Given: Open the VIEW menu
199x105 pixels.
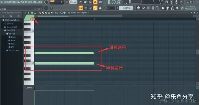Looking at the screenshot, I should [22, 2].
